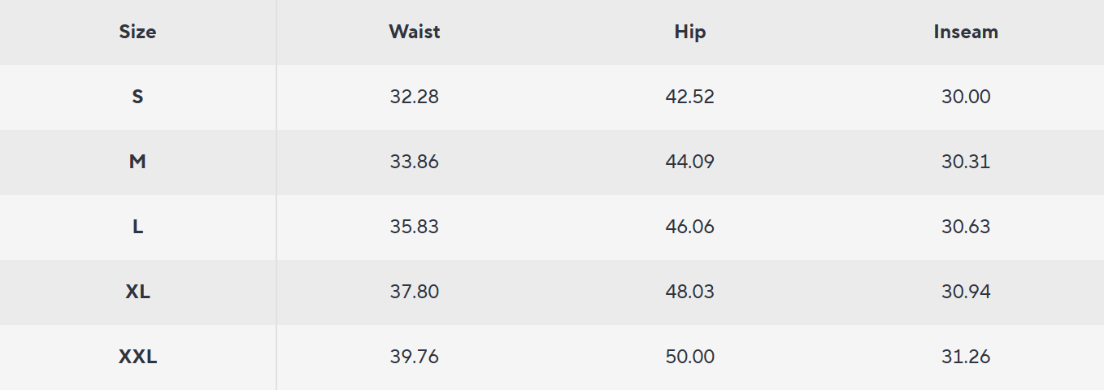Image resolution: width=1104 pixels, height=390 pixels.
Task: Click the Waist column header
Action: tap(414, 32)
